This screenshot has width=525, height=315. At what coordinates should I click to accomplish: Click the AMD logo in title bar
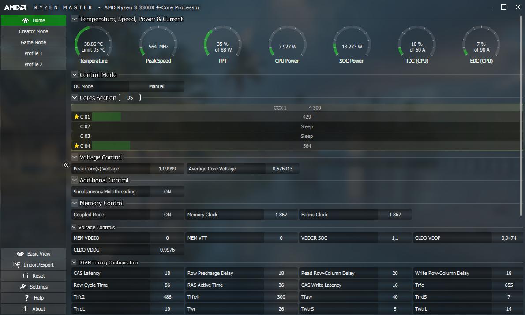click(x=15, y=7)
